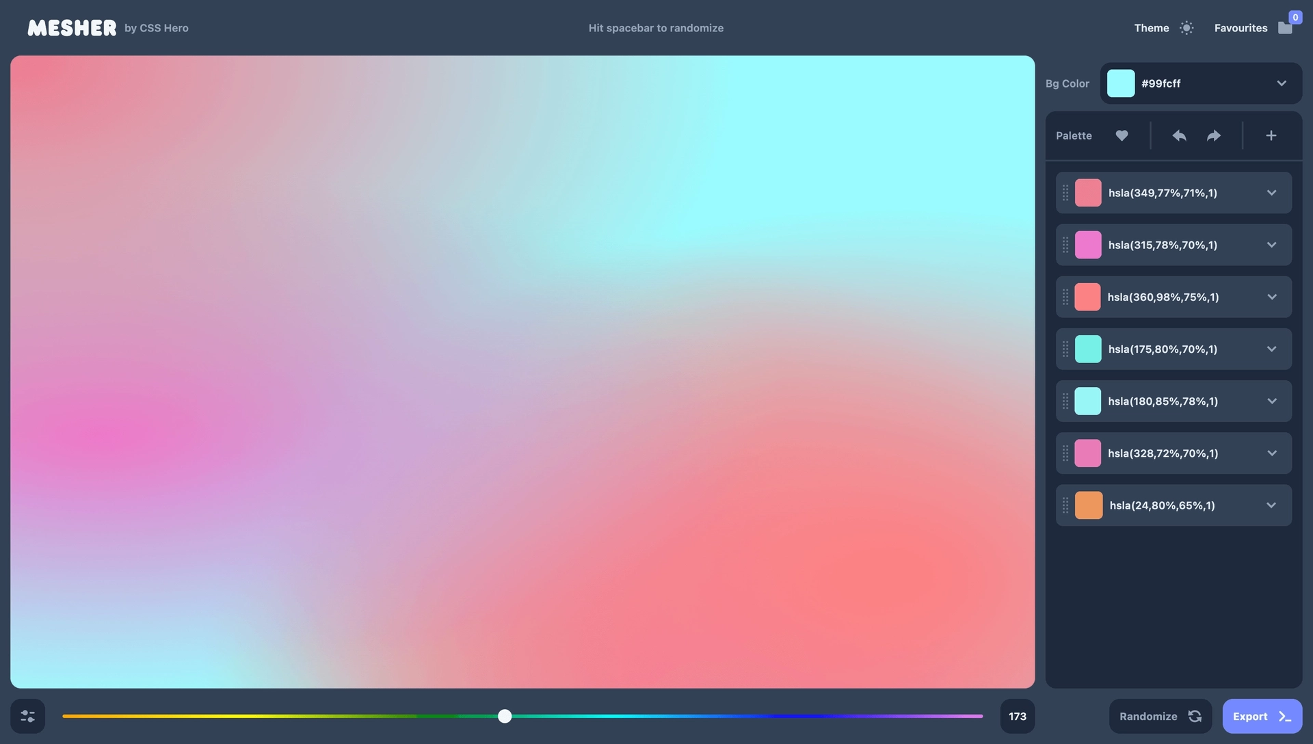
Task: Click swatch for hsla(349,77%,71%,1)
Action: coord(1088,193)
